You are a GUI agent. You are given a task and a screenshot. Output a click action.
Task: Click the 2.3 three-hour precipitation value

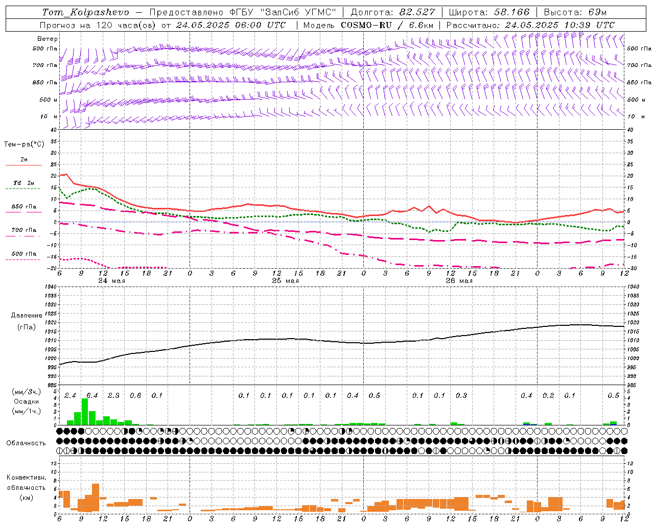pyautogui.click(x=113, y=395)
